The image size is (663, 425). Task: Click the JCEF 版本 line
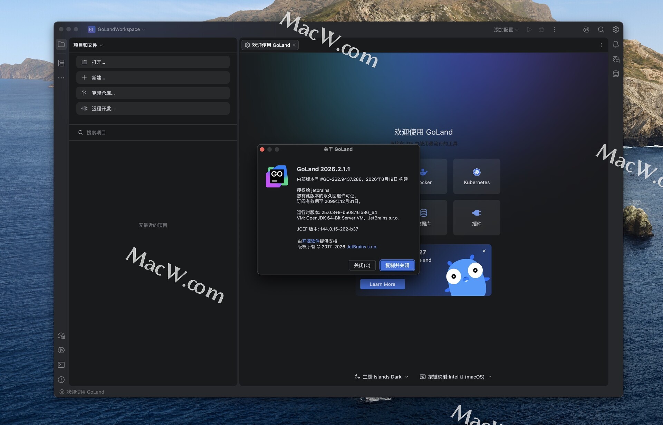[327, 229]
